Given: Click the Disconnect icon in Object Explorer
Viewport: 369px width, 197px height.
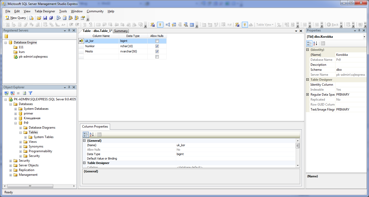Looking at the screenshot, I should pyautogui.click(x=12, y=93).
